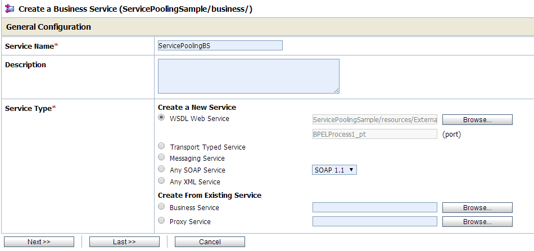Select the Messaging Service radio button
The height and width of the screenshot is (251, 534).
pyautogui.click(x=162, y=158)
